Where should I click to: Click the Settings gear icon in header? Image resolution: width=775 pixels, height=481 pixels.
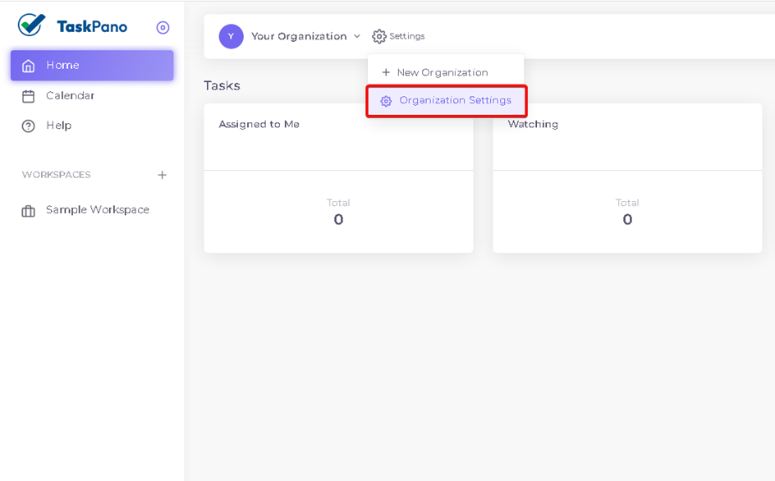pyautogui.click(x=379, y=37)
